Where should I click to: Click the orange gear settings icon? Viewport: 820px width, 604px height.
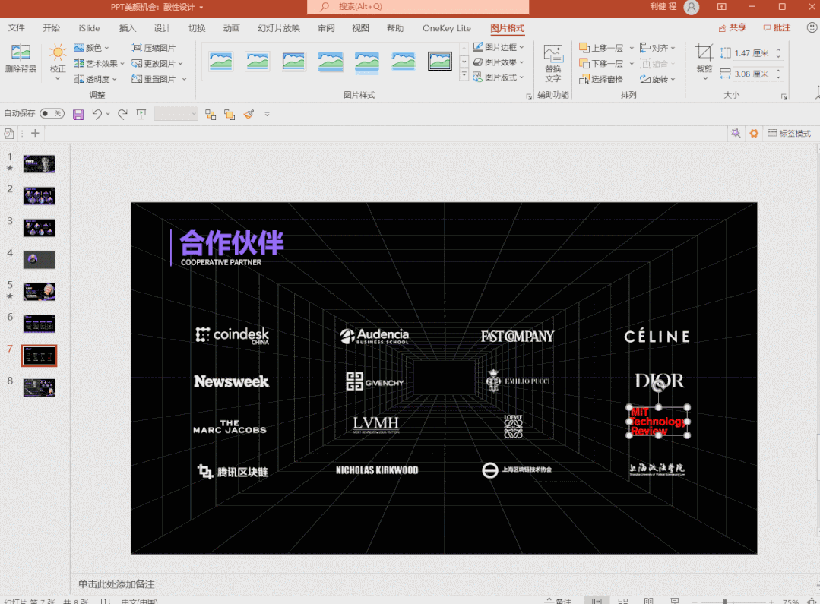[754, 134]
